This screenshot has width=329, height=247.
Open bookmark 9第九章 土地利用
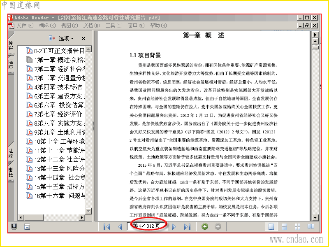(55, 132)
